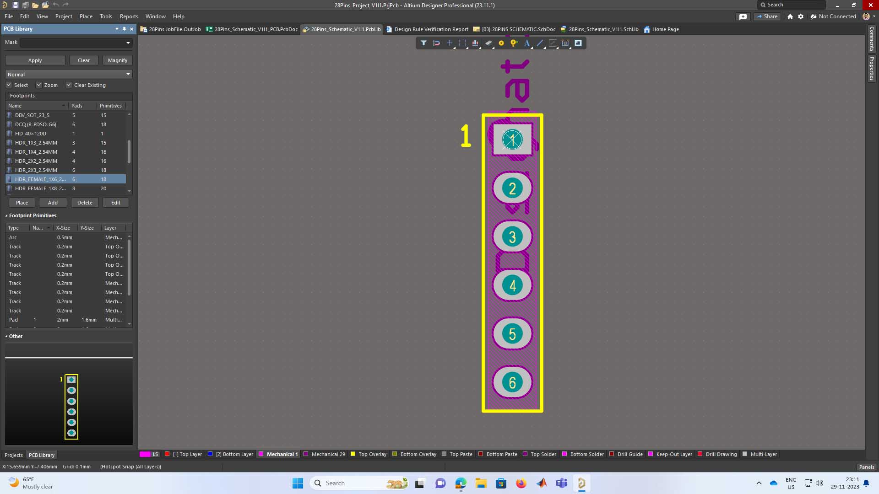Open snap options magnet icon
The width and height of the screenshot is (879, 494).
pos(436,43)
